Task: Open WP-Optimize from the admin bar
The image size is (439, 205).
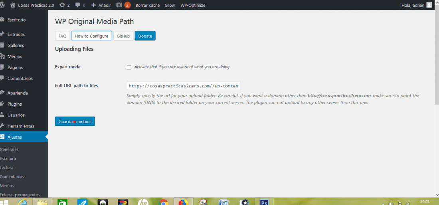Action: pos(193,5)
